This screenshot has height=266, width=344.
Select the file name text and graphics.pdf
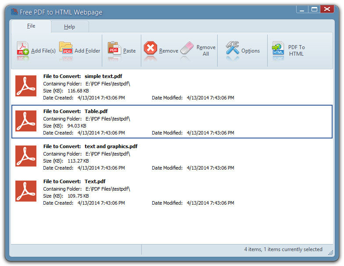tap(111, 146)
